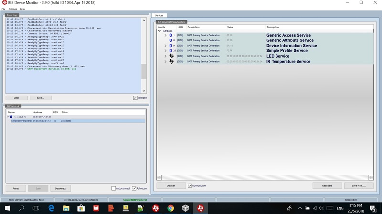Expand the IR Temperature Service row
Image resolution: width=382 pixels, height=214 pixels.
click(x=165, y=62)
